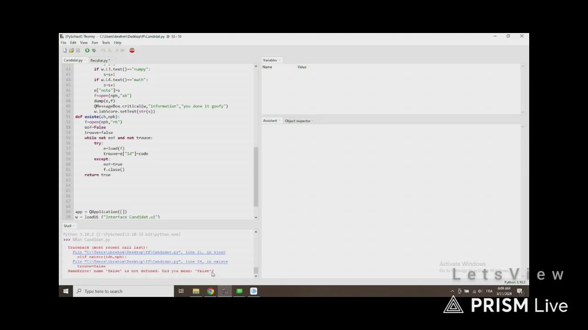Image resolution: width=588 pixels, height=330 pixels.
Task: Click the volume speaker tray icon
Action: click(480, 291)
